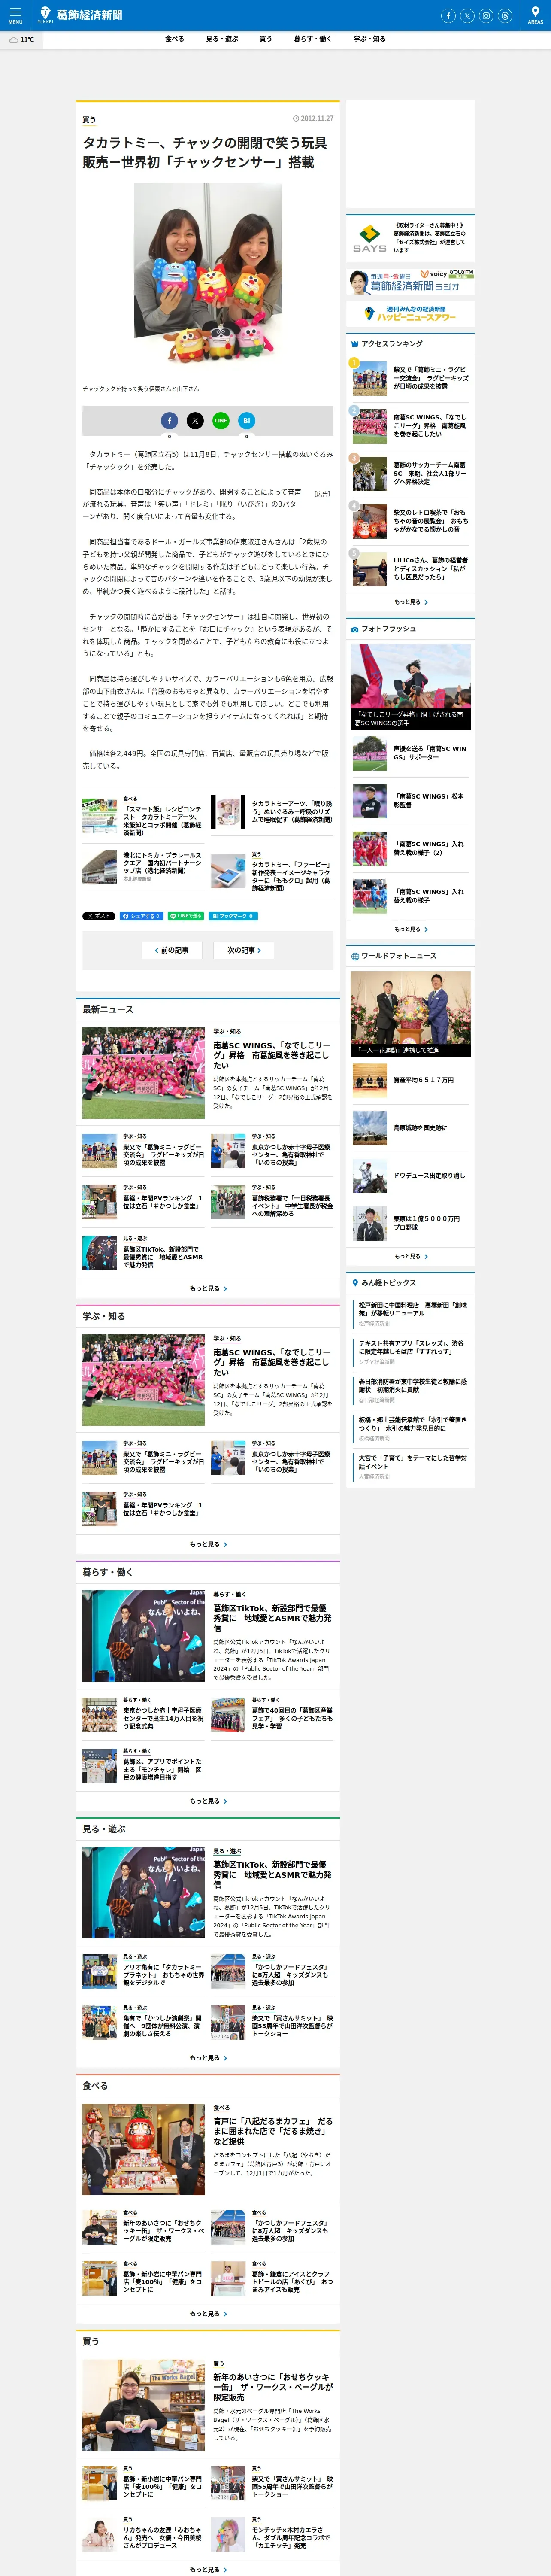Share the article with the round Facebook button
This screenshot has width=551, height=2576.
169,421
